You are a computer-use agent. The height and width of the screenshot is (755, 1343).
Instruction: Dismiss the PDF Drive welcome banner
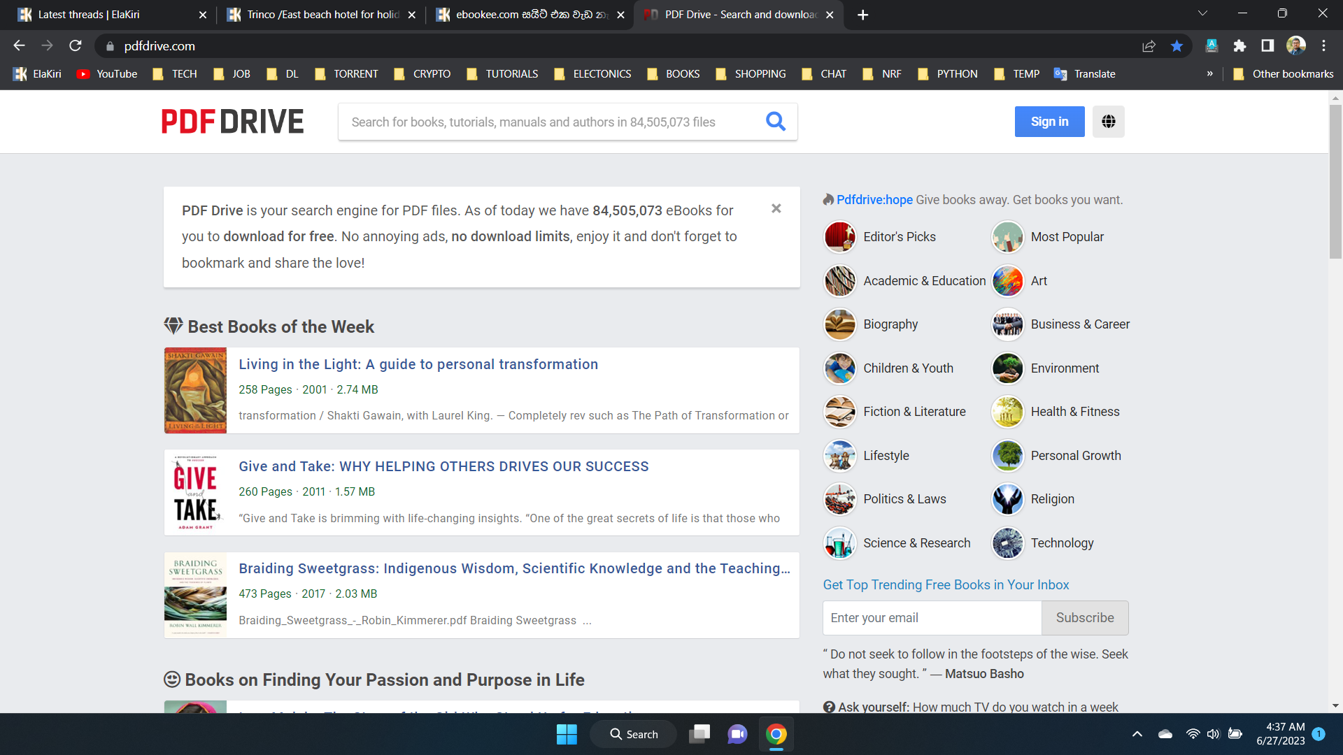[776, 208]
